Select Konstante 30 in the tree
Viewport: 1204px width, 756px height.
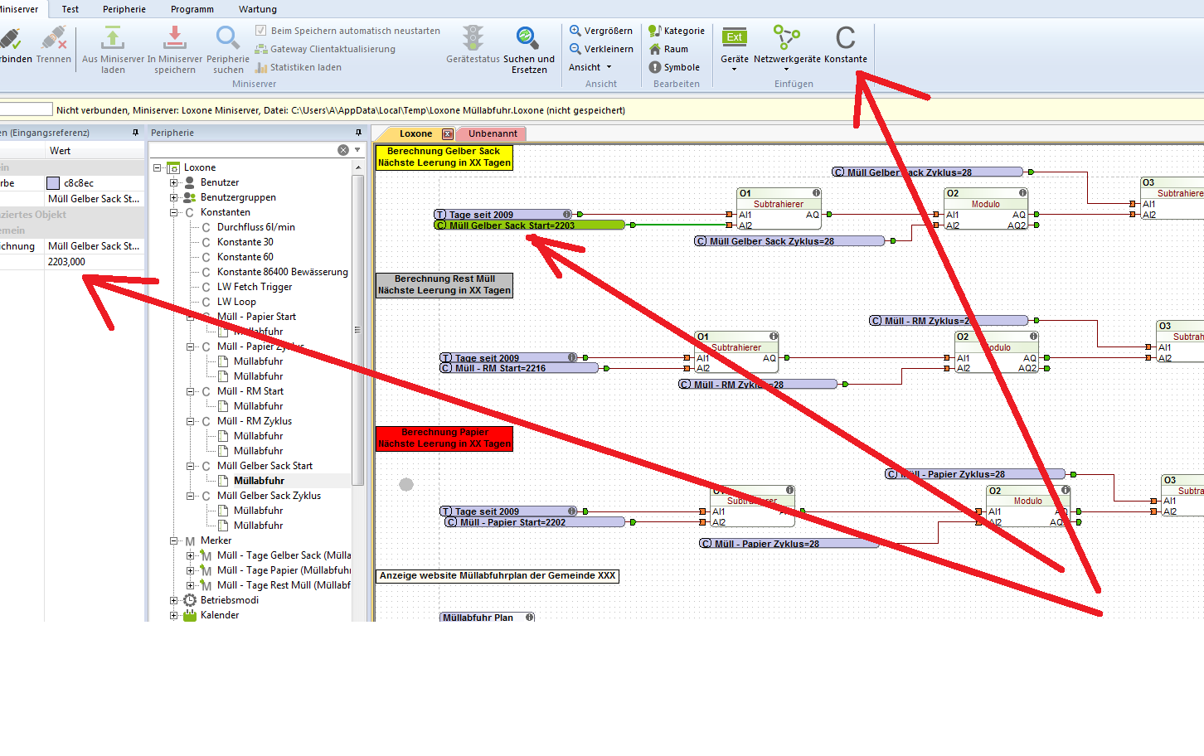coord(245,242)
